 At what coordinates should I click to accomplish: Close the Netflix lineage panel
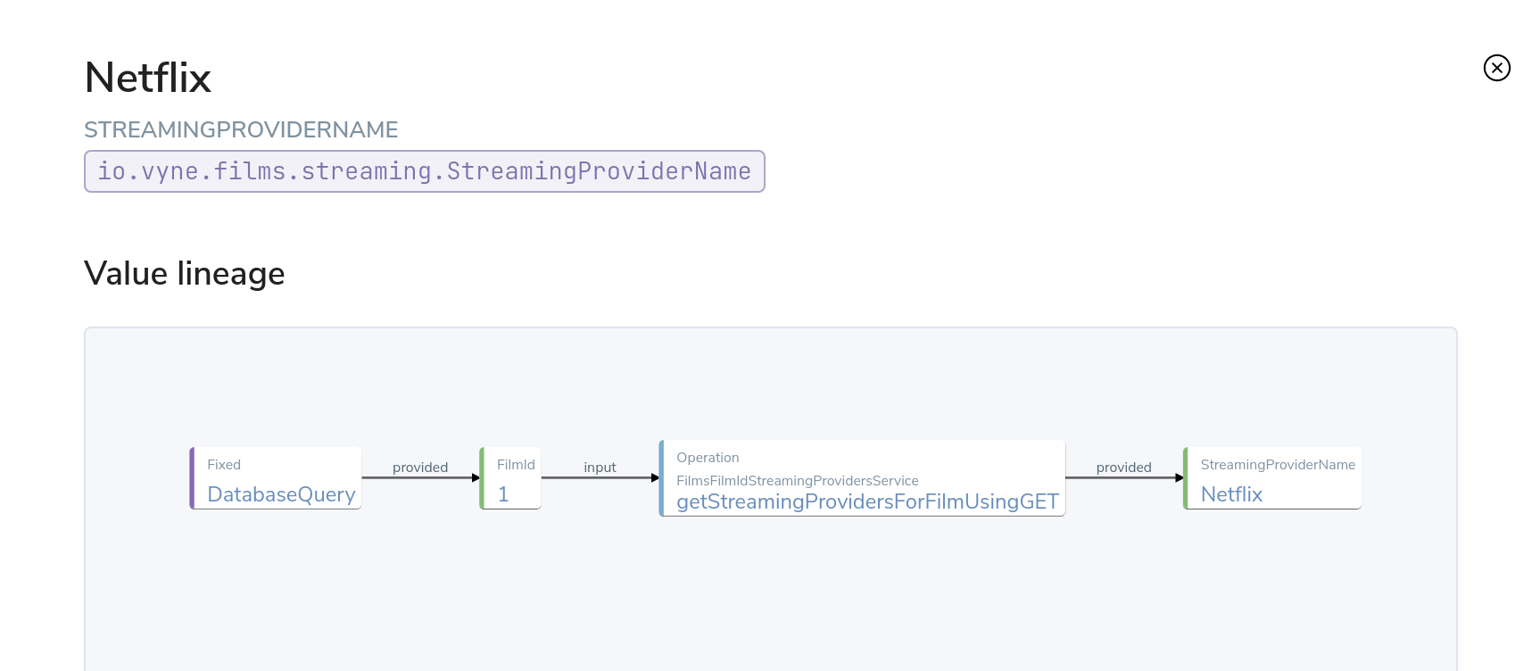tap(1496, 68)
